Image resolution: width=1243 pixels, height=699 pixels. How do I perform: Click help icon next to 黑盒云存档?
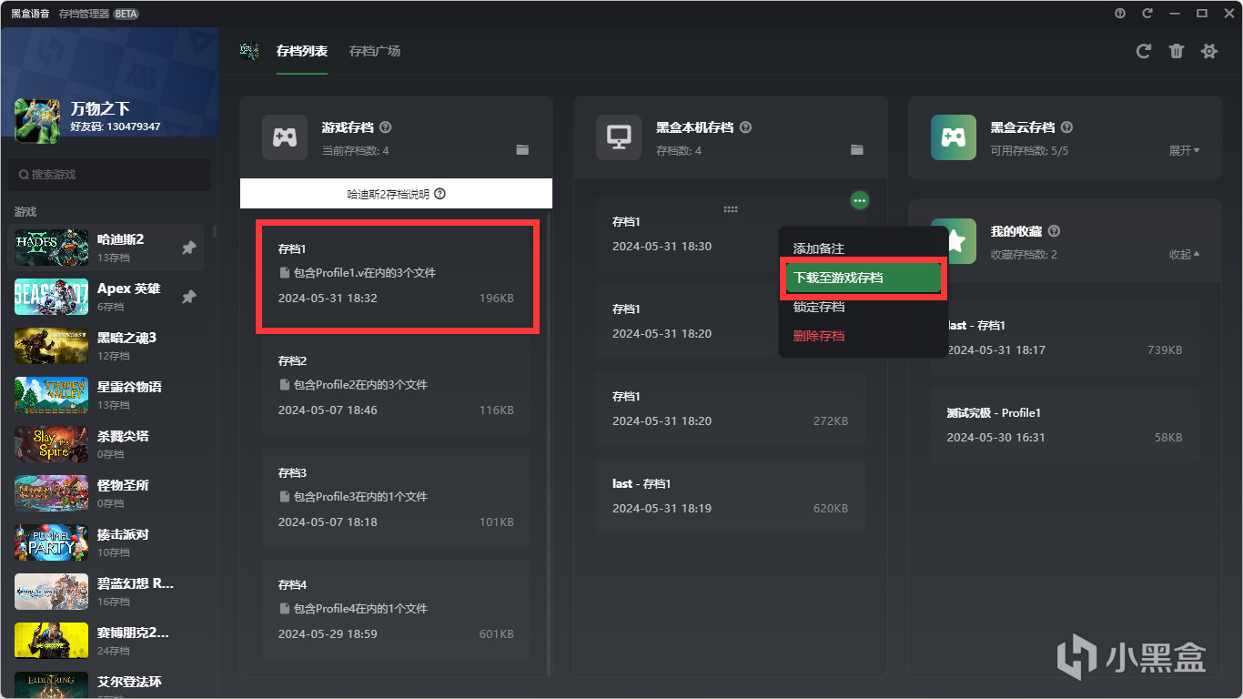coord(1067,127)
